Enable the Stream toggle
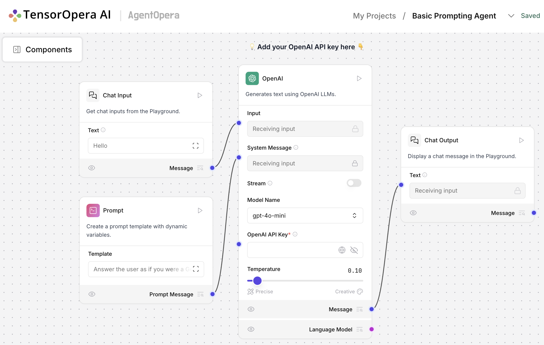Viewport: 544px width, 345px height. click(354, 183)
